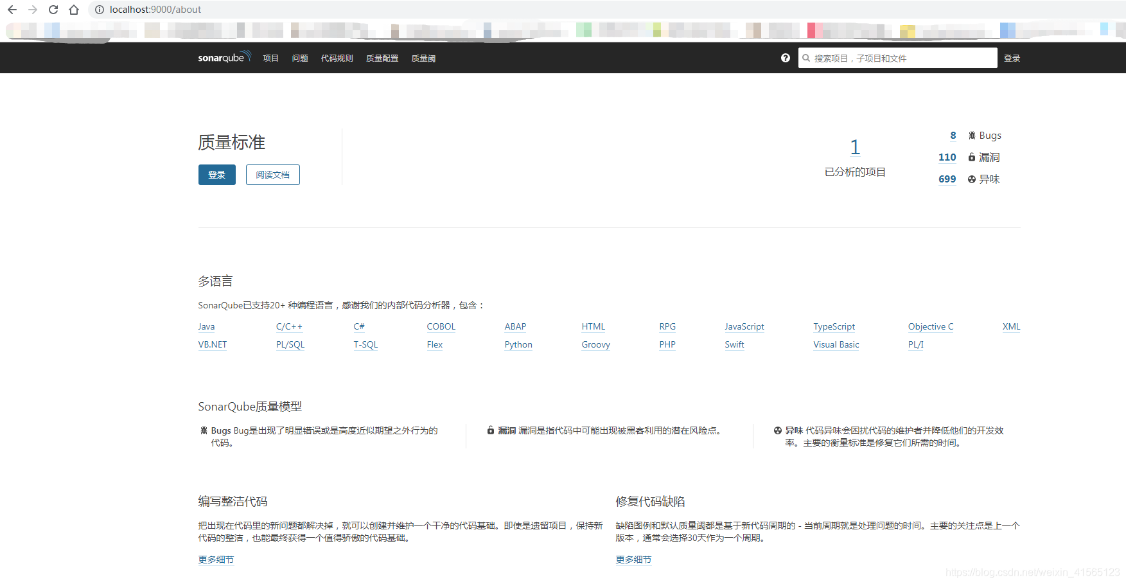The width and height of the screenshot is (1126, 584).
Task: Click the browser back arrow
Action: click(x=12, y=10)
